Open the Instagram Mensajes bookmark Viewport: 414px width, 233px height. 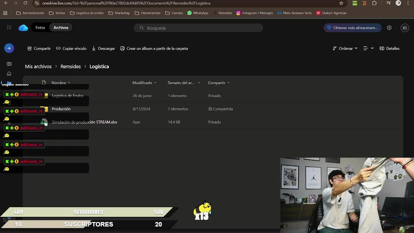pos(255,13)
